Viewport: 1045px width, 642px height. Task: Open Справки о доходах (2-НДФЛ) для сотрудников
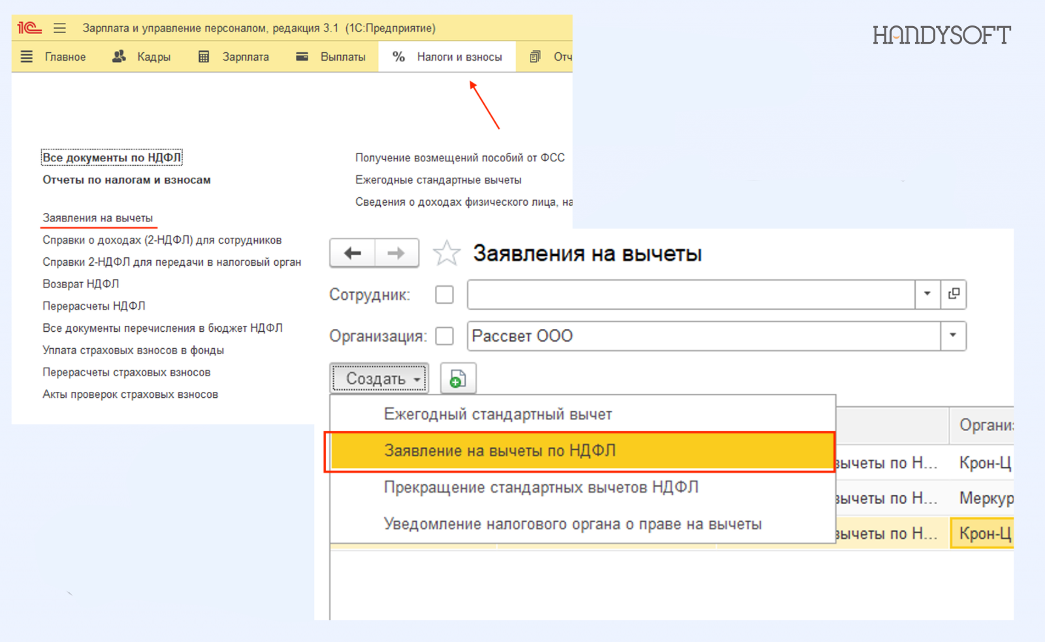(162, 240)
